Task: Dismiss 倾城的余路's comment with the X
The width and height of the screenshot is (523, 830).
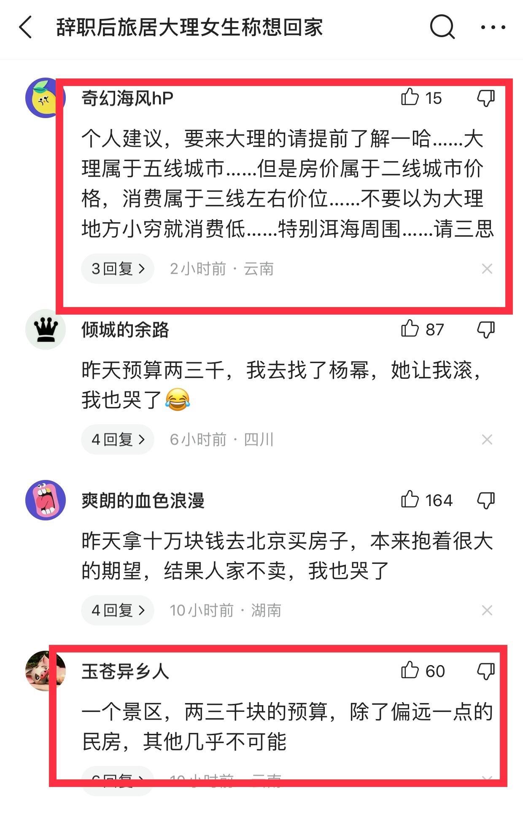Action: pyautogui.click(x=487, y=439)
